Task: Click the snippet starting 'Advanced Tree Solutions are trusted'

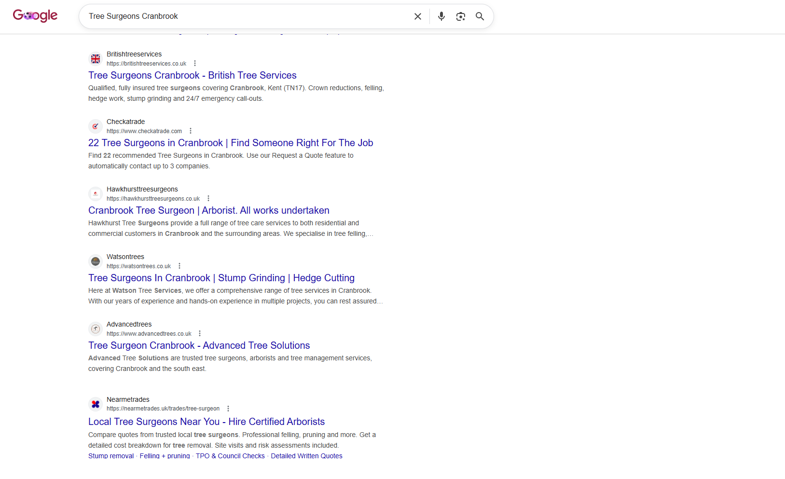Action: 230,363
